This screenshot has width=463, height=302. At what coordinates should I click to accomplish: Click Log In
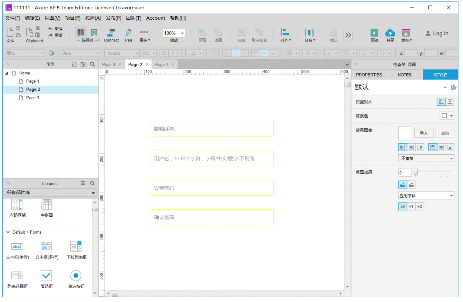437,33
